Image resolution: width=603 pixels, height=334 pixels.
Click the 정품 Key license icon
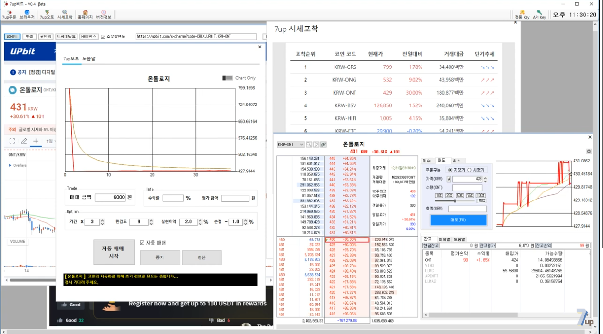click(x=522, y=15)
